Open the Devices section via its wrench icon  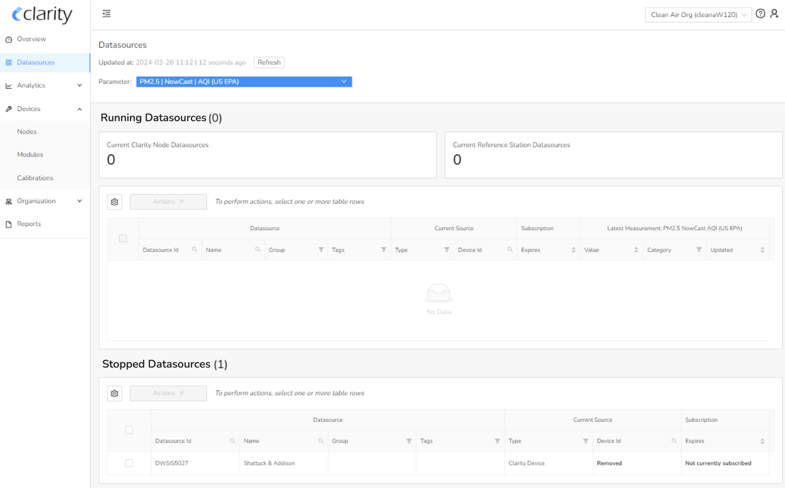click(x=9, y=108)
